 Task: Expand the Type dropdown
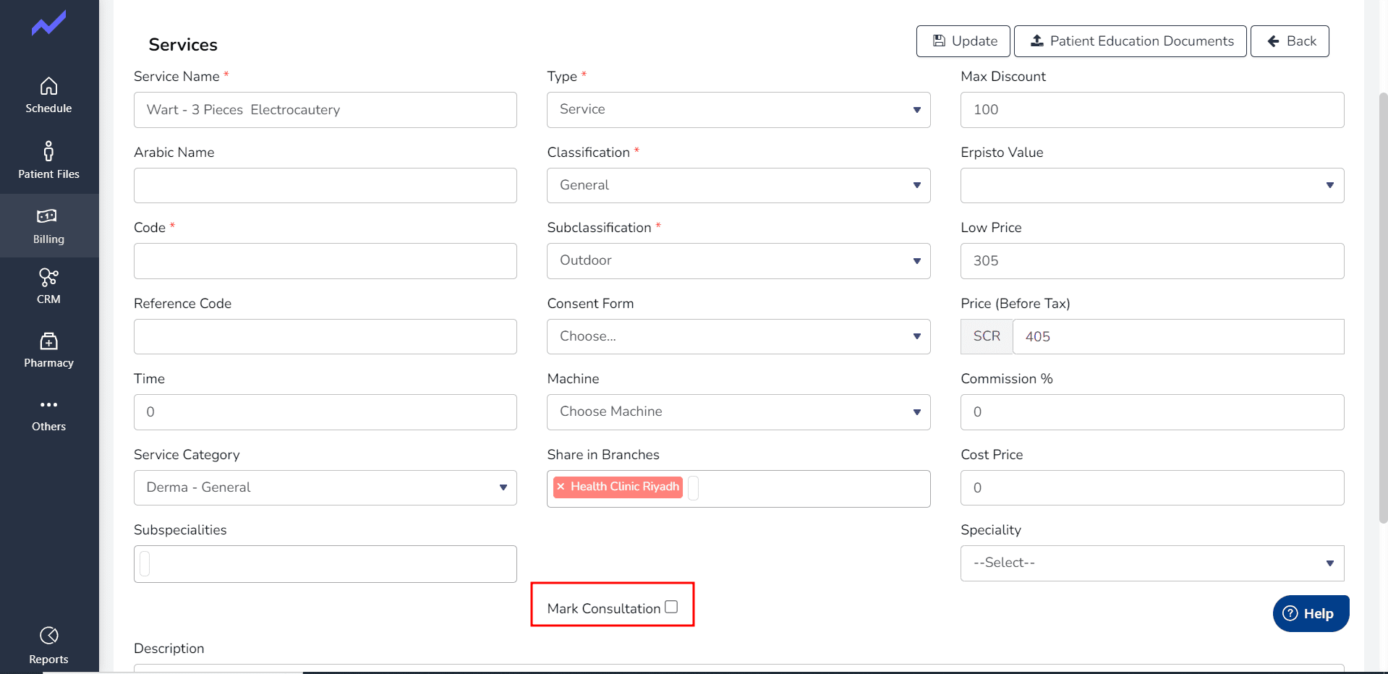(x=738, y=110)
